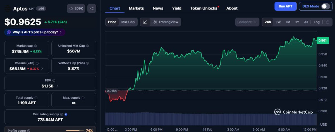Switch to the TradingView chart
Screen dimensions: 335x132
(166, 22)
